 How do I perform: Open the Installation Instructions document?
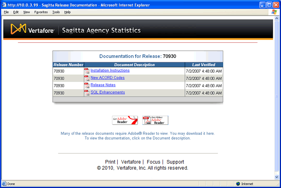[x=110, y=70]
